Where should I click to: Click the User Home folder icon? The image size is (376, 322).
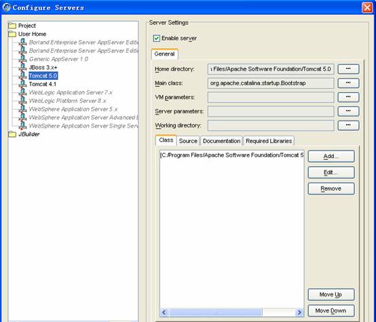12,34
